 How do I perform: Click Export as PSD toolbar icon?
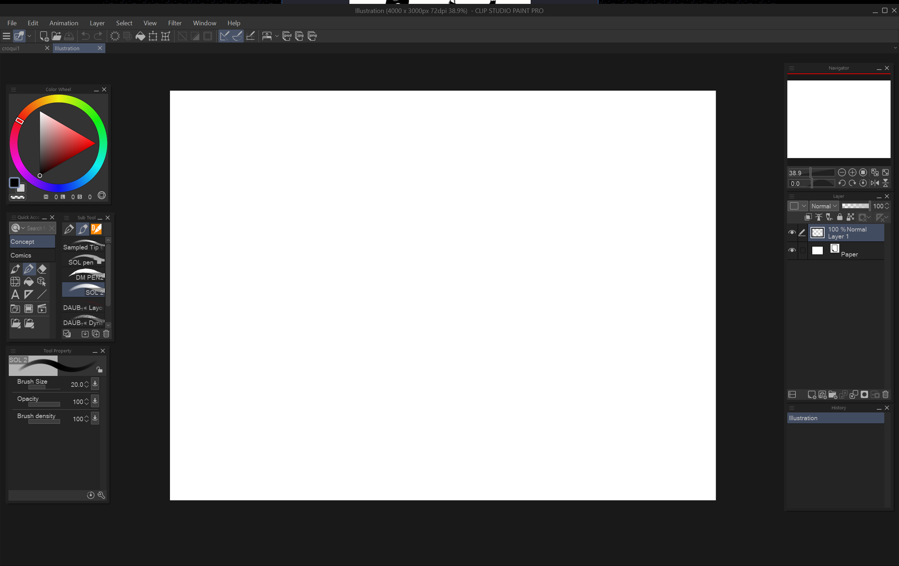point(287,36)
